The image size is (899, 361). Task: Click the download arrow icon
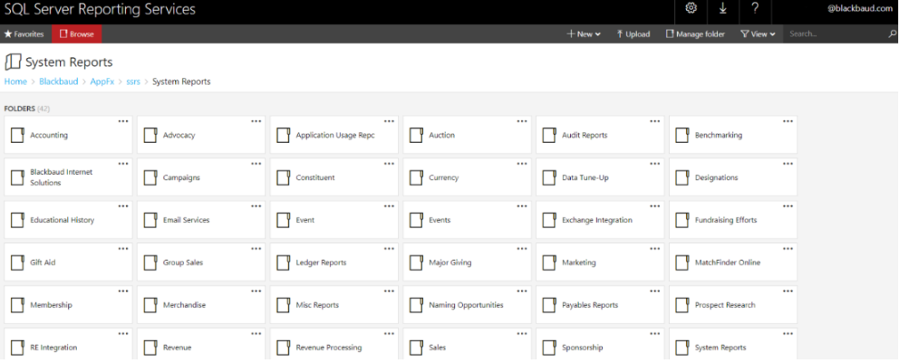pos(723,8)
